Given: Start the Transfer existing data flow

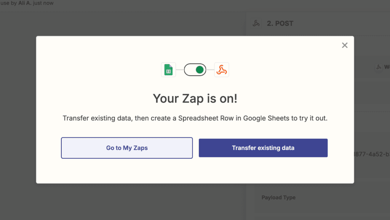Looking at the screenshot, I should coord(263,148).
